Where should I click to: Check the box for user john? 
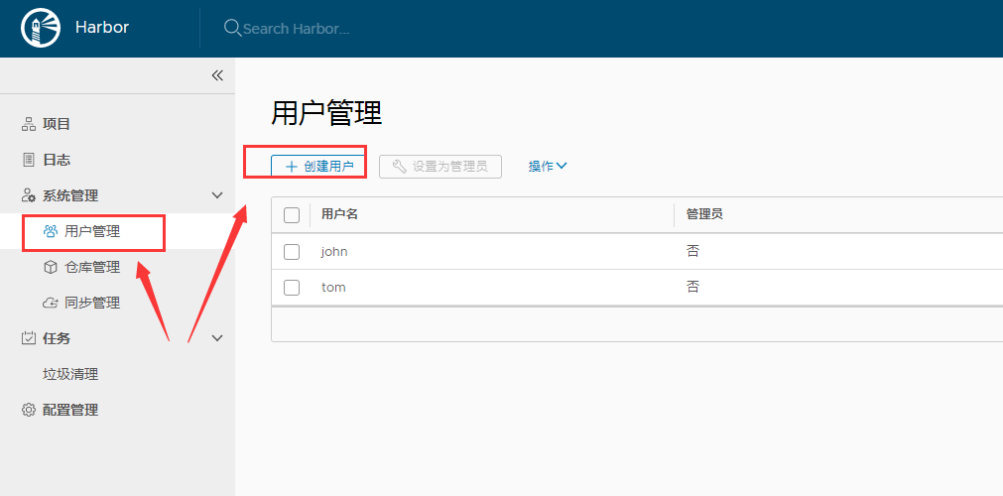pos(292,252)
